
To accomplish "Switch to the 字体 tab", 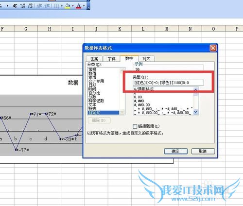I will 111,59.
